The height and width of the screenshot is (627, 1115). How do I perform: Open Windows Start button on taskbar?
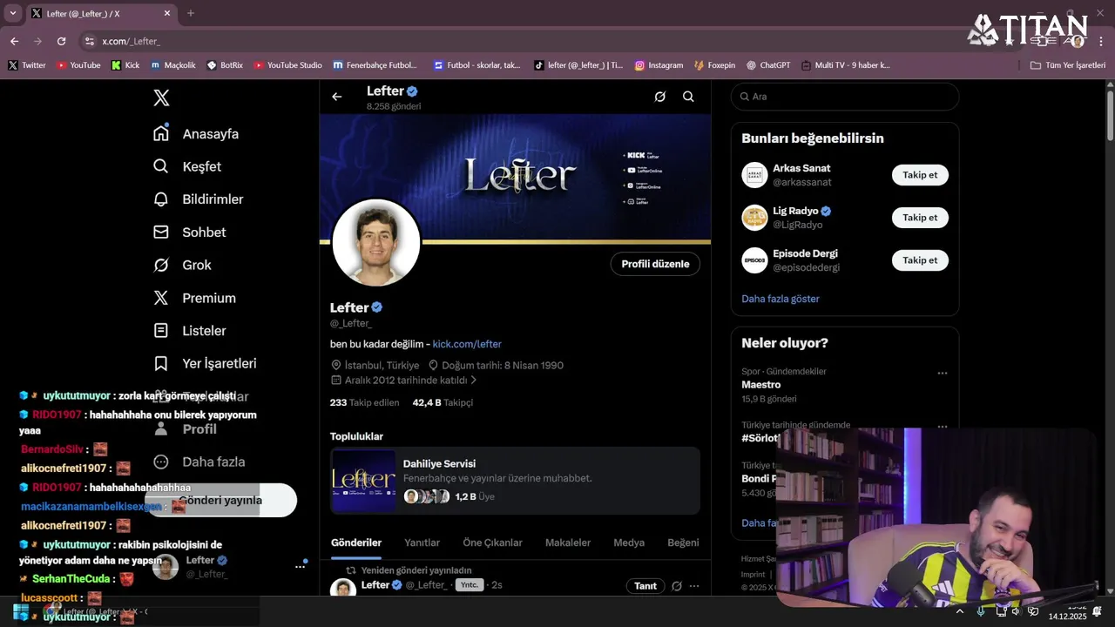point(20,612)
